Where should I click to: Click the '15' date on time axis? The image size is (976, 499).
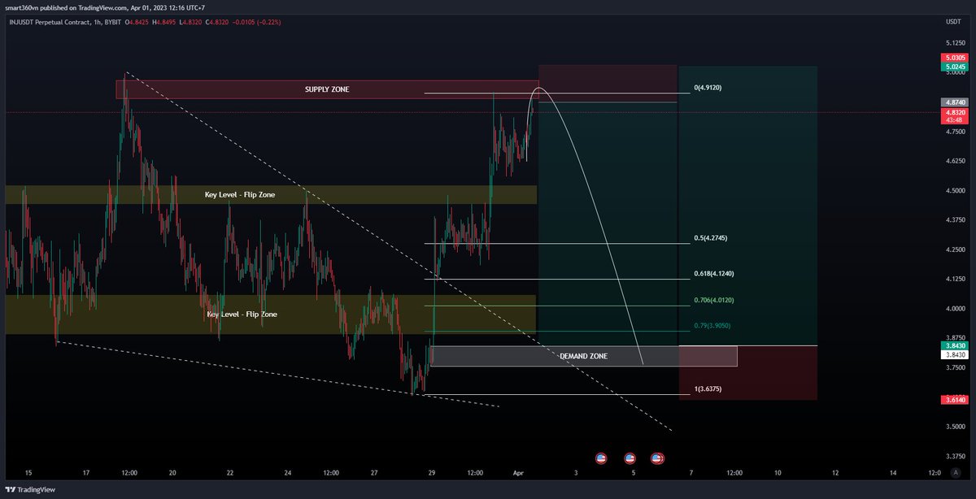28,472
